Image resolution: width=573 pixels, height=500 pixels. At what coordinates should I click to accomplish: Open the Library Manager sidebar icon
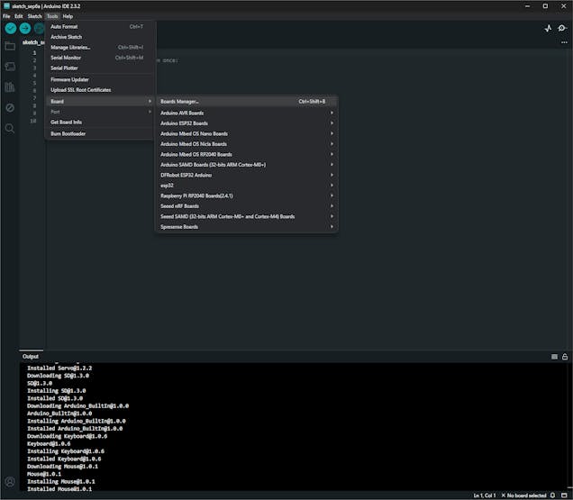pos(10,87)
